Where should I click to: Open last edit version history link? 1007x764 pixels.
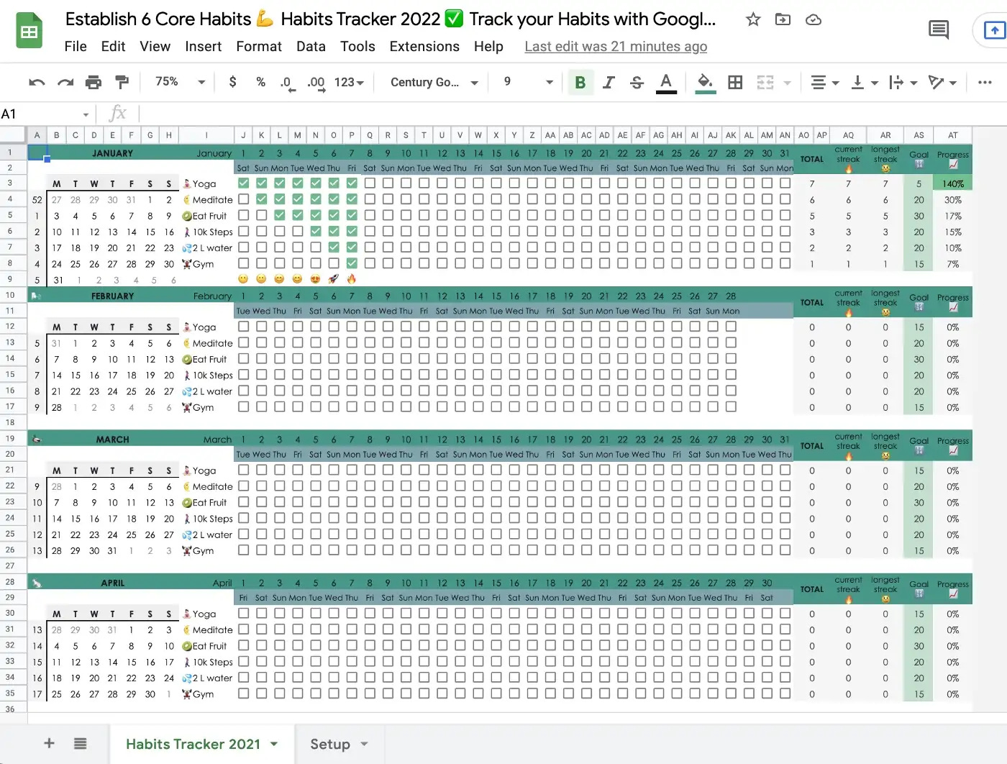[x=616, y=46]
